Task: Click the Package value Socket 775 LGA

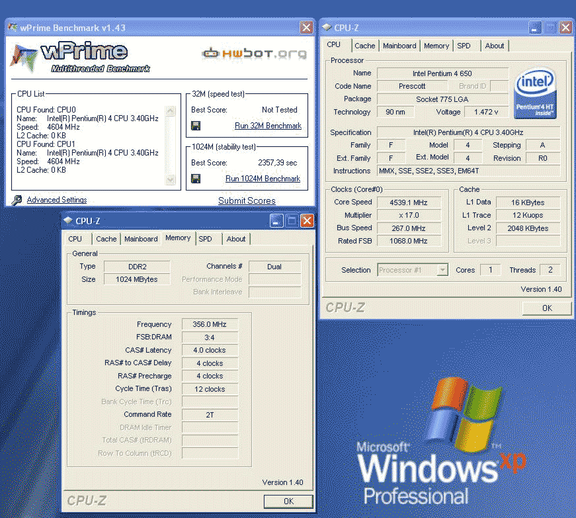Action: tap(442, 99)
